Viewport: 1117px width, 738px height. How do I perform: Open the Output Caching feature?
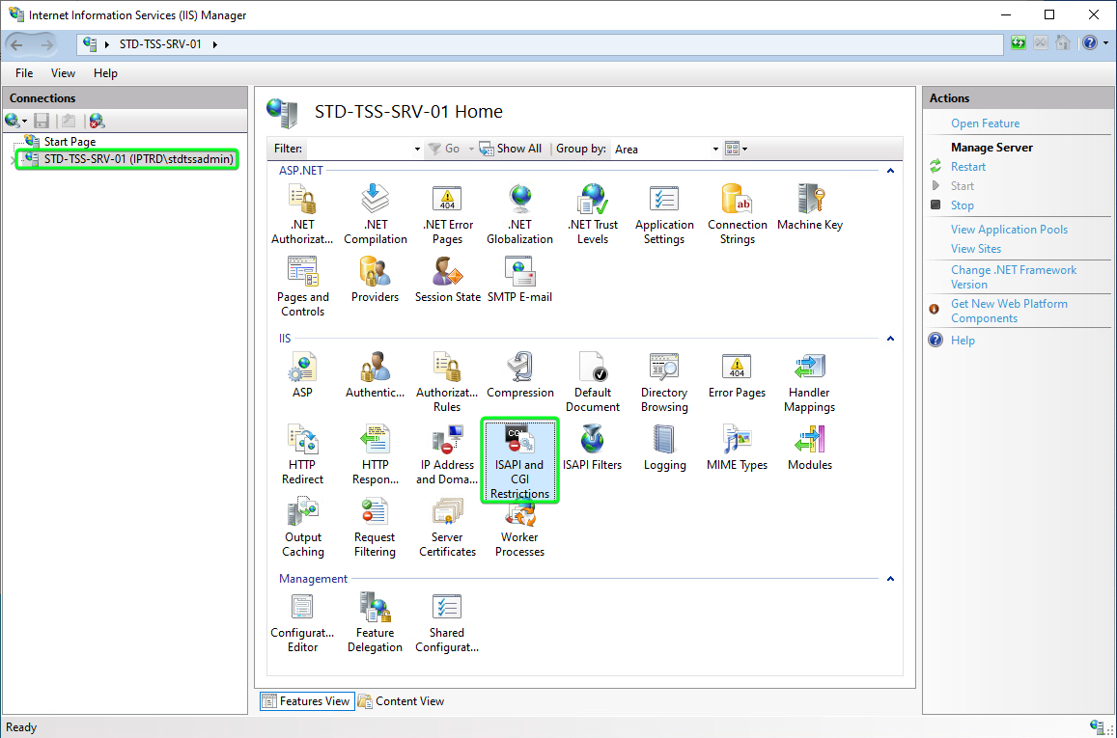coord(303,528)
